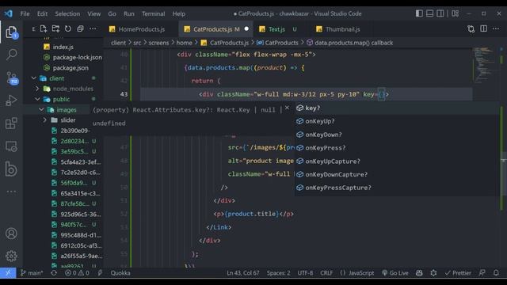Open editor more actions ellipsis
Viewport: 507px width, 285px height.
pos(496,28)
